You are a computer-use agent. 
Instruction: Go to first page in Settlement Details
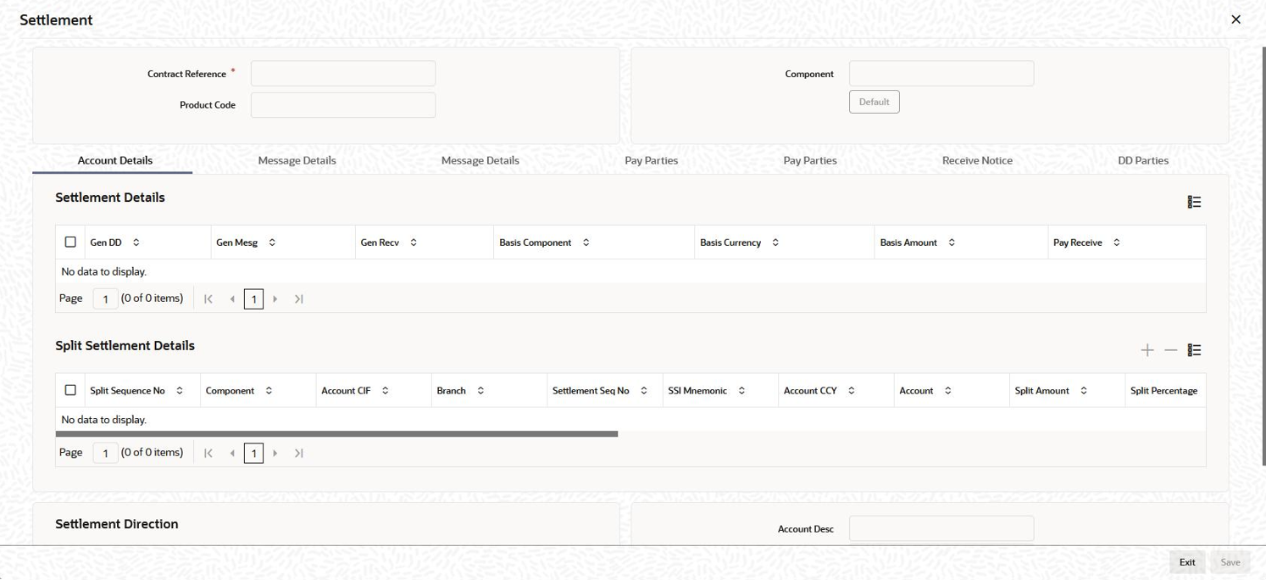(208, 298)
